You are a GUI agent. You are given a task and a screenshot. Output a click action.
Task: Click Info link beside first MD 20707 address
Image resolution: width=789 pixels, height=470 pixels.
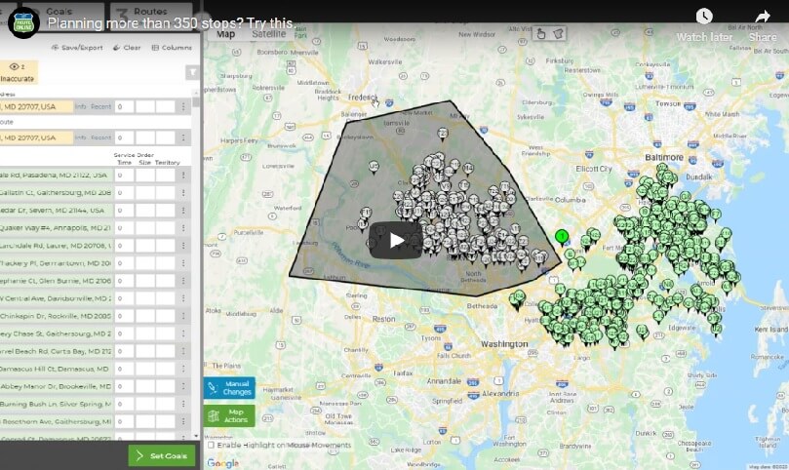pos(81,106)
